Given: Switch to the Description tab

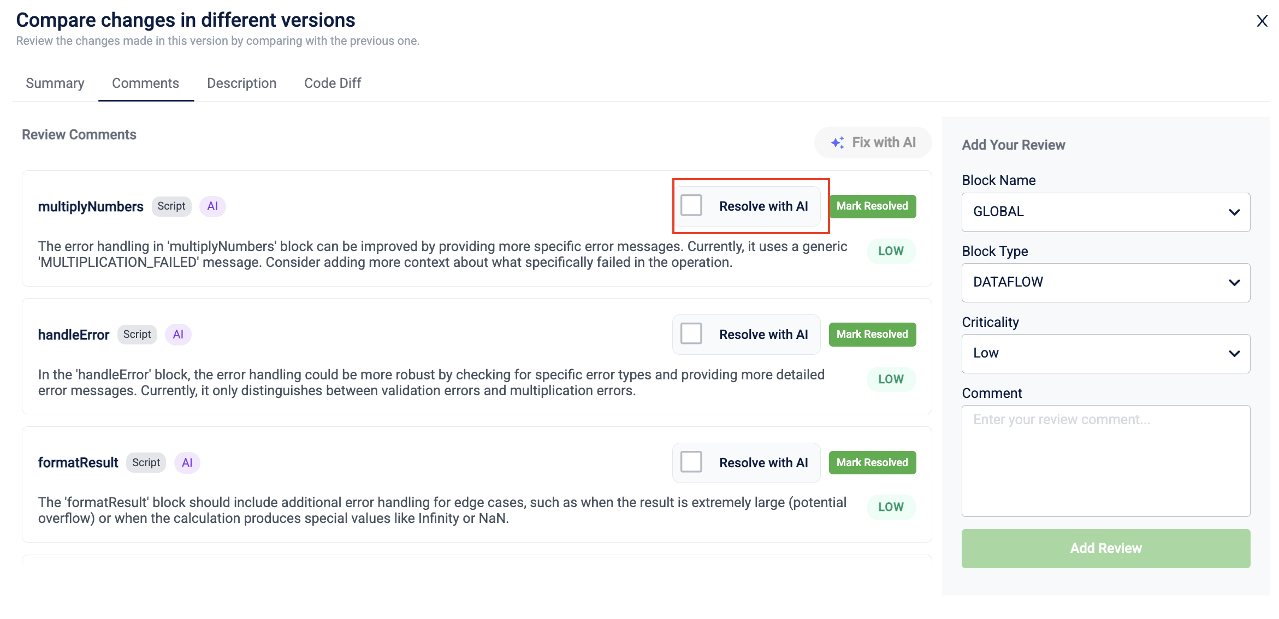Looking at the screenshot, I should 241,83.
